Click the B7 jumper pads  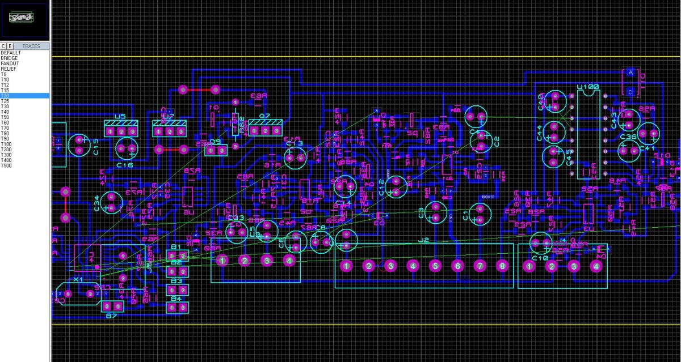click(x=112, y=306)
